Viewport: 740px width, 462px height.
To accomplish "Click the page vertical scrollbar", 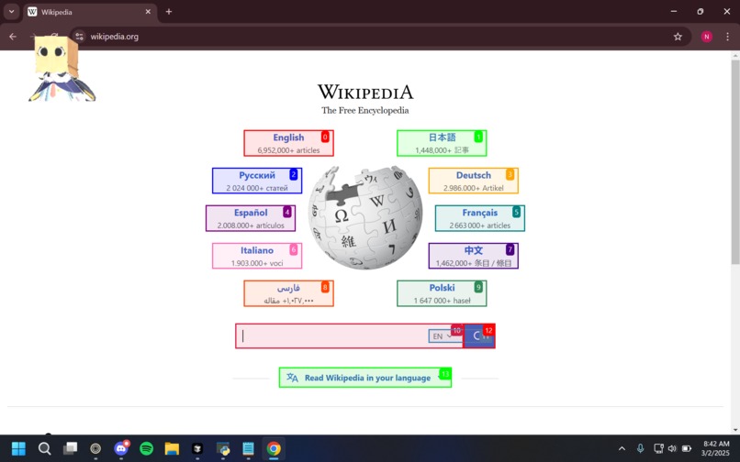I will 735,161.
